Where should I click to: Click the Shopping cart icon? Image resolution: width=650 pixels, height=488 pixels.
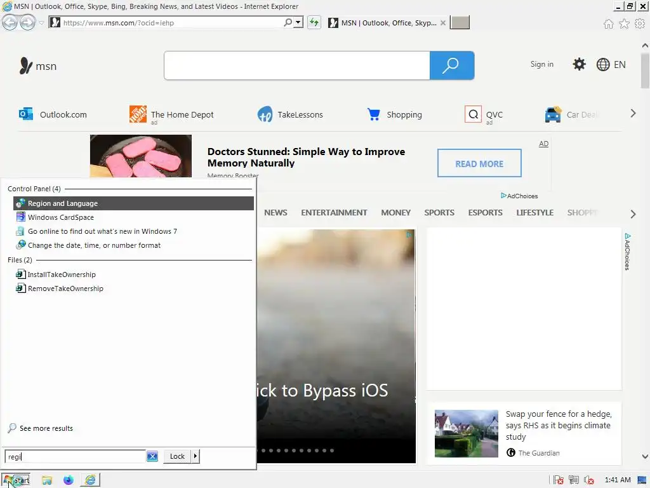coord(373,114)
